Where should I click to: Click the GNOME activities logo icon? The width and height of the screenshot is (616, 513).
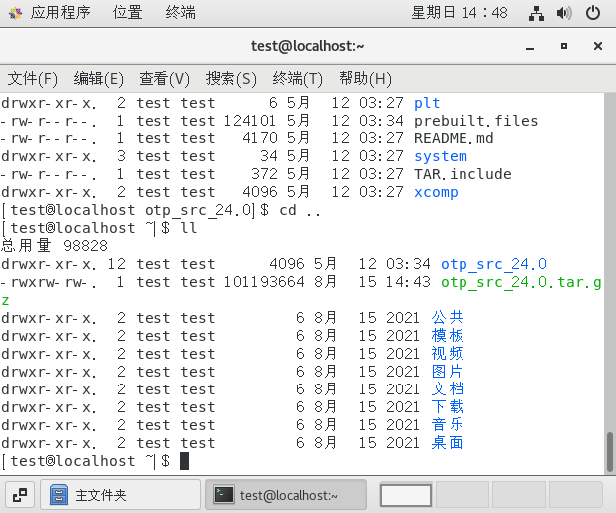(x=15, y=13)
